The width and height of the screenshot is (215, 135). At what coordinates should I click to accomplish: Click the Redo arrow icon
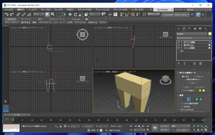tap(12, 14)
